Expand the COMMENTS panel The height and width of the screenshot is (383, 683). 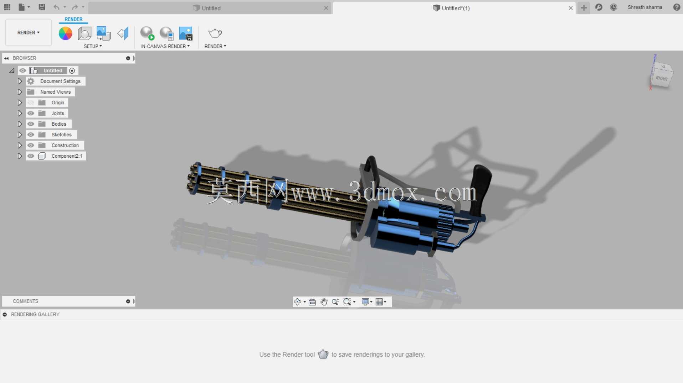point(128,301)
